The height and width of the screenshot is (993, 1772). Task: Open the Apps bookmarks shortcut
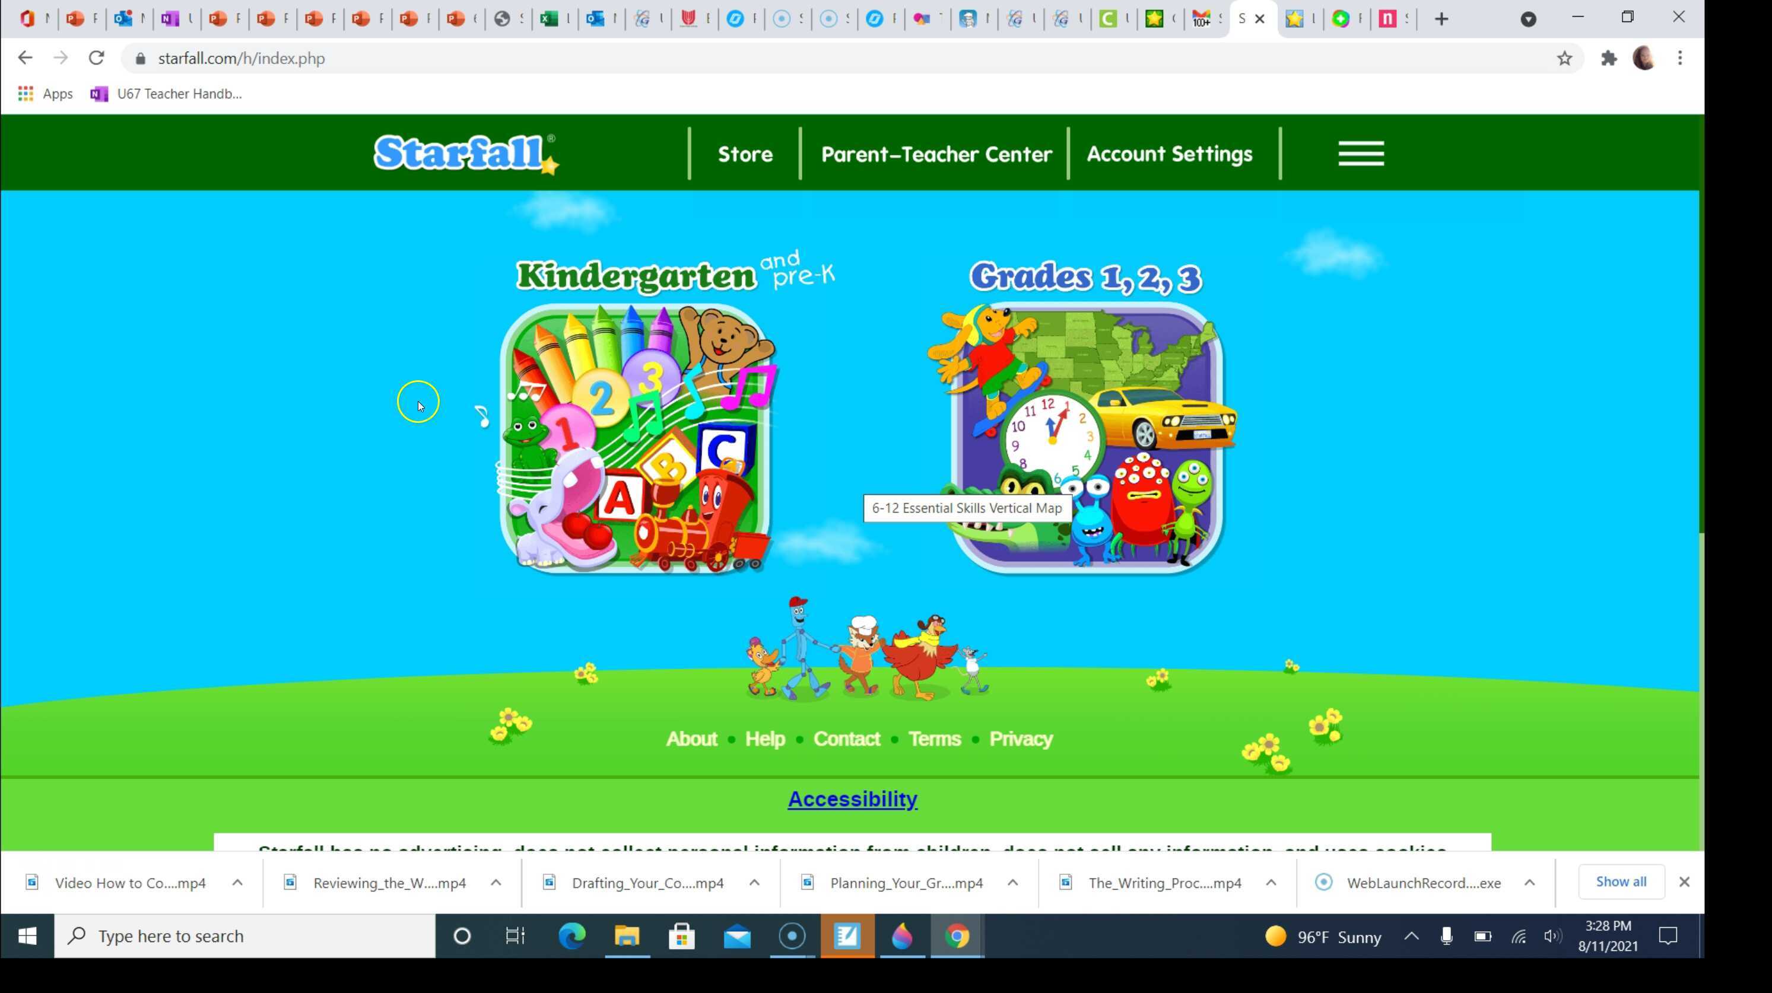pos(46,94)
